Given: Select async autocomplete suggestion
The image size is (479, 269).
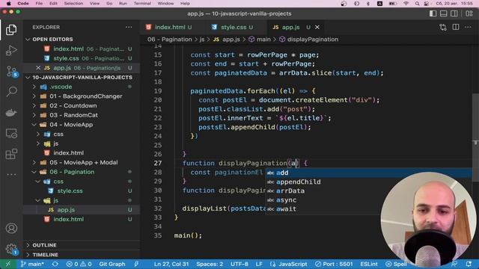Looking at the screenshot, I should click(286, 200).
